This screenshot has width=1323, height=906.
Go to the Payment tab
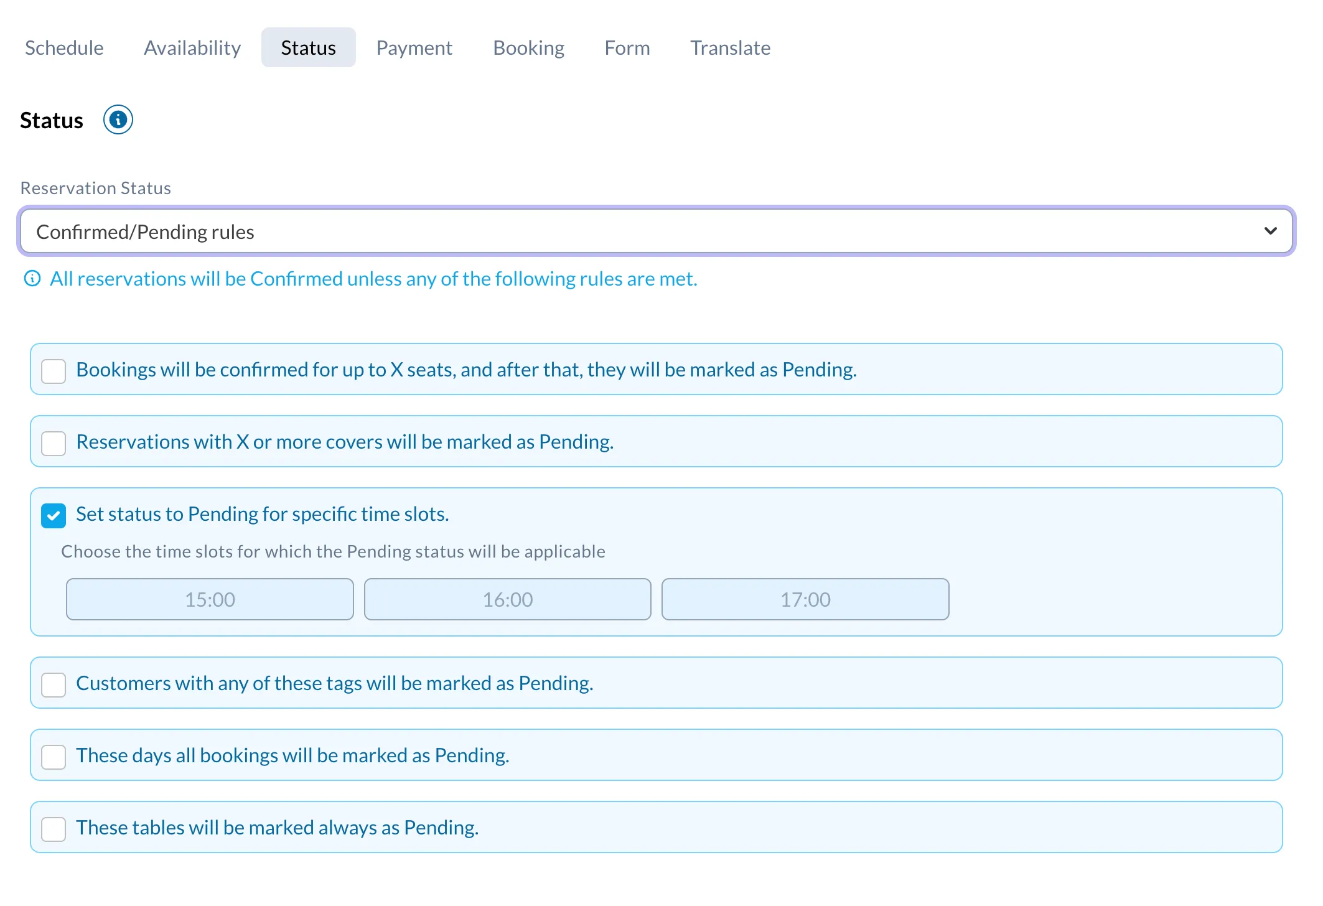414,48
